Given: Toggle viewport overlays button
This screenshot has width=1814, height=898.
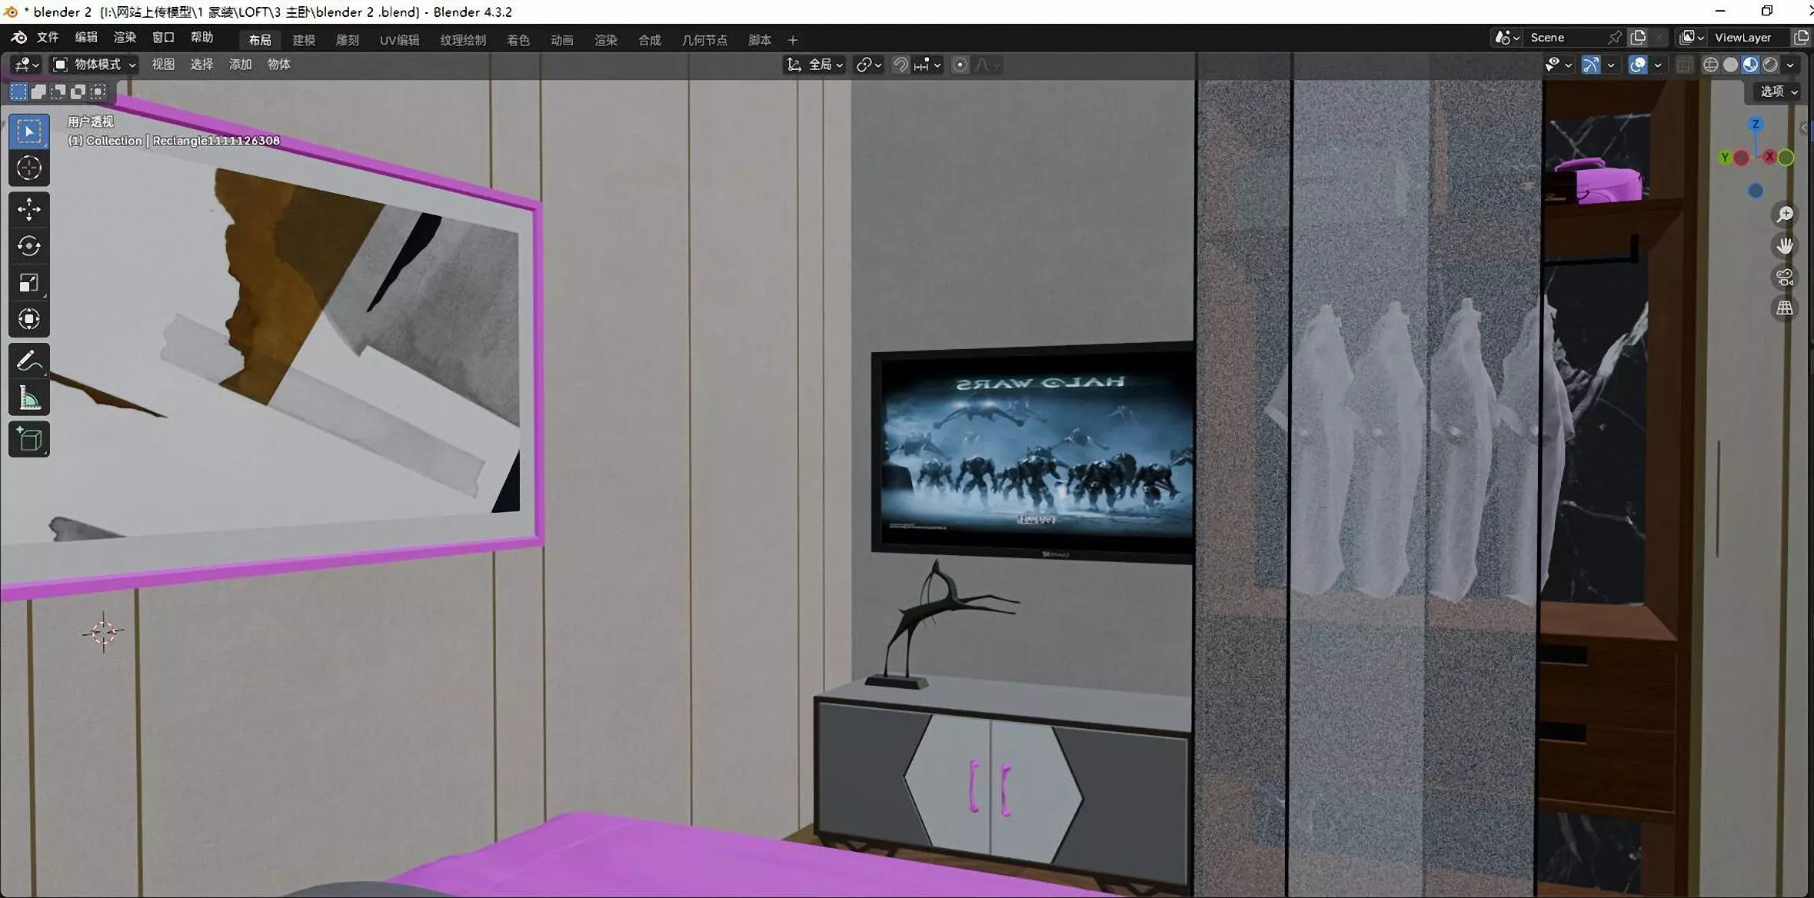Looking at the screenshot, I should tap(1638, 65).
